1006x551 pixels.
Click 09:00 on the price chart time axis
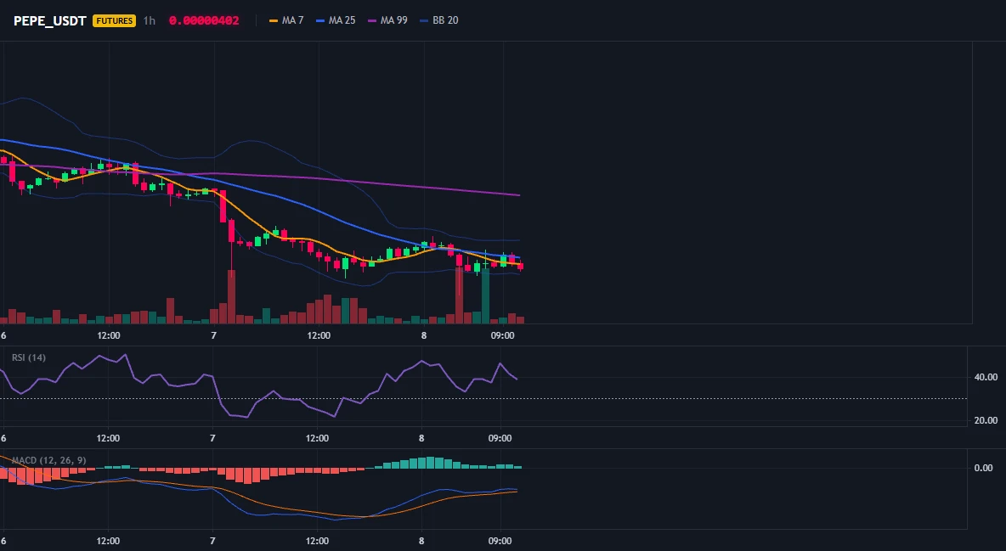(x=502, y=335)
